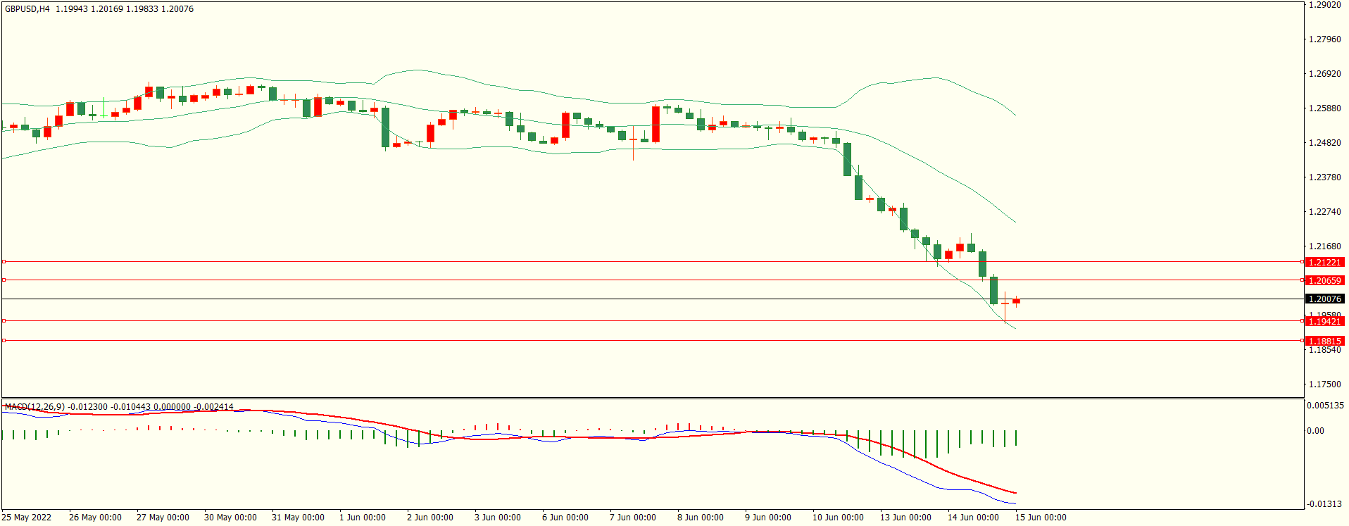This screenshot has width=1349, height=526.
Task: Click the 1.26920 price axis value
Action: pyautogui.click(x=1324, y=74)
